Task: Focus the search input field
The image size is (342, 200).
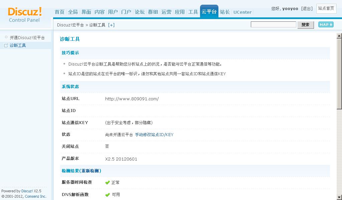Action: (x=274, y=24)
